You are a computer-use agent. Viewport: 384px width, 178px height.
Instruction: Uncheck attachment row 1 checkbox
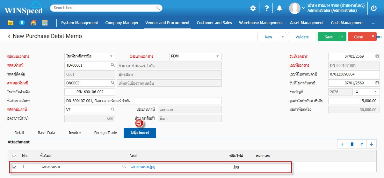14,167
